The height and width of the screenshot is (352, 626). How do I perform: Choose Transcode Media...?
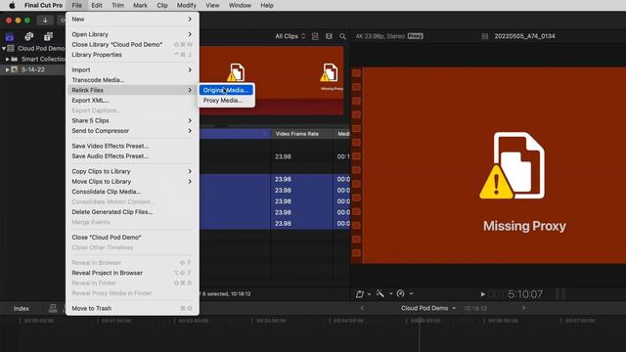pos(132,80)
